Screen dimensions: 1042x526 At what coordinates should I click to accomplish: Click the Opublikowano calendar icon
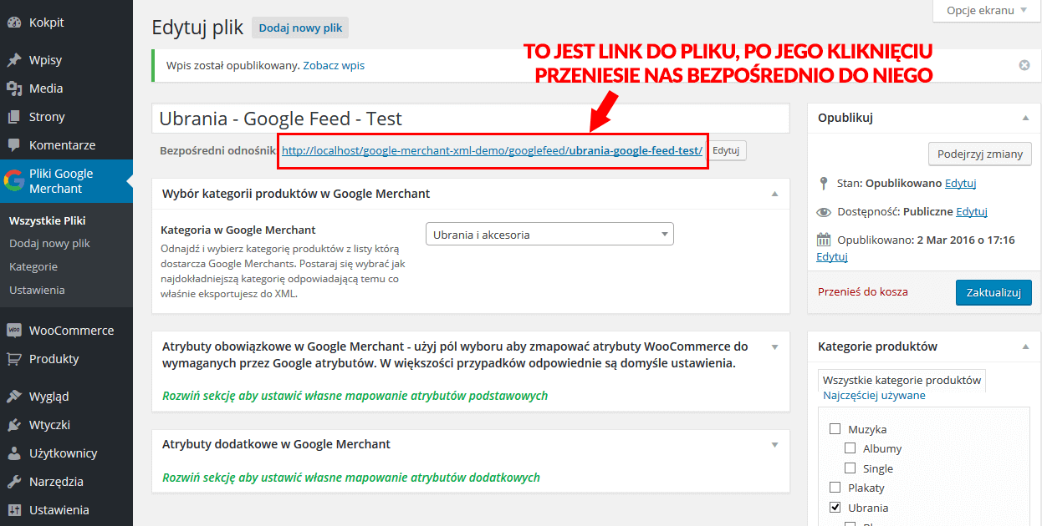tap(825, 240)
